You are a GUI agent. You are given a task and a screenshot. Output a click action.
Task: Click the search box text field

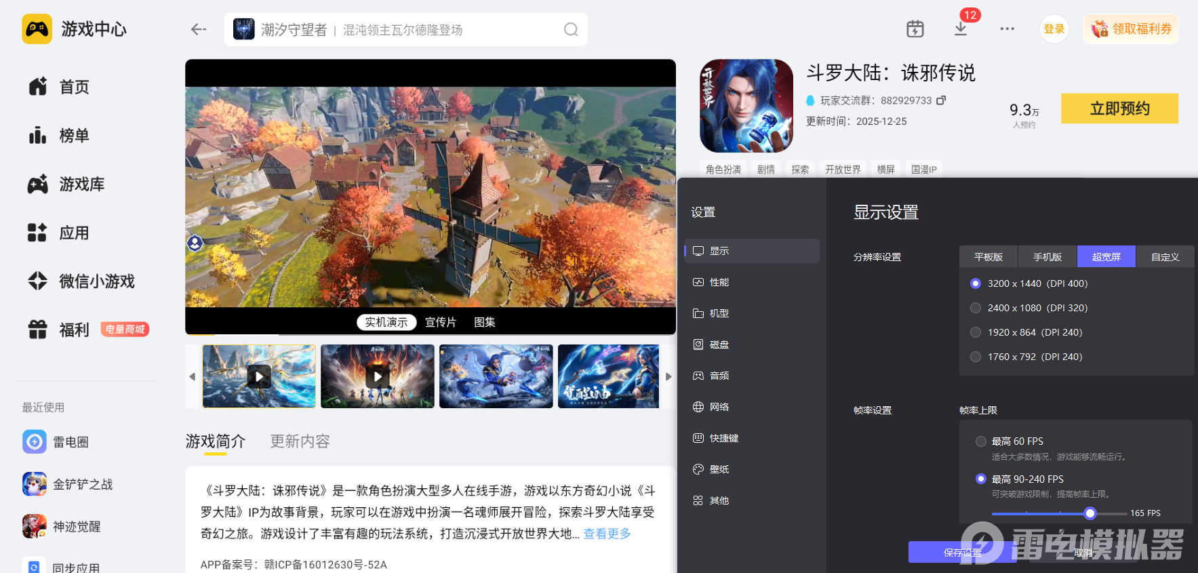[x=407, y=29]
